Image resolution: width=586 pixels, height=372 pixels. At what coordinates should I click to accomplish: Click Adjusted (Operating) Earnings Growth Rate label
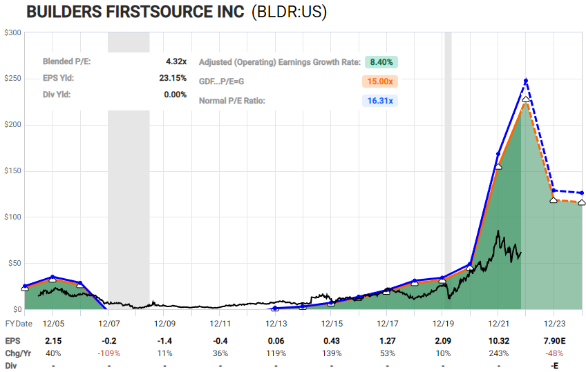[280, 62]
